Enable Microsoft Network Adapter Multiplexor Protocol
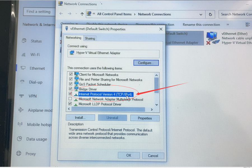 (70, 99)
